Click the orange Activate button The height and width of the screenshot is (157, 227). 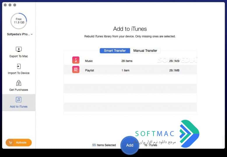point(19,142)
